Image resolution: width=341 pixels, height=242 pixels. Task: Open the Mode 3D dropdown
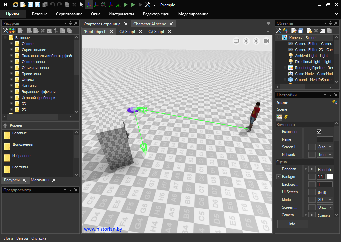[x=325, y=200]
